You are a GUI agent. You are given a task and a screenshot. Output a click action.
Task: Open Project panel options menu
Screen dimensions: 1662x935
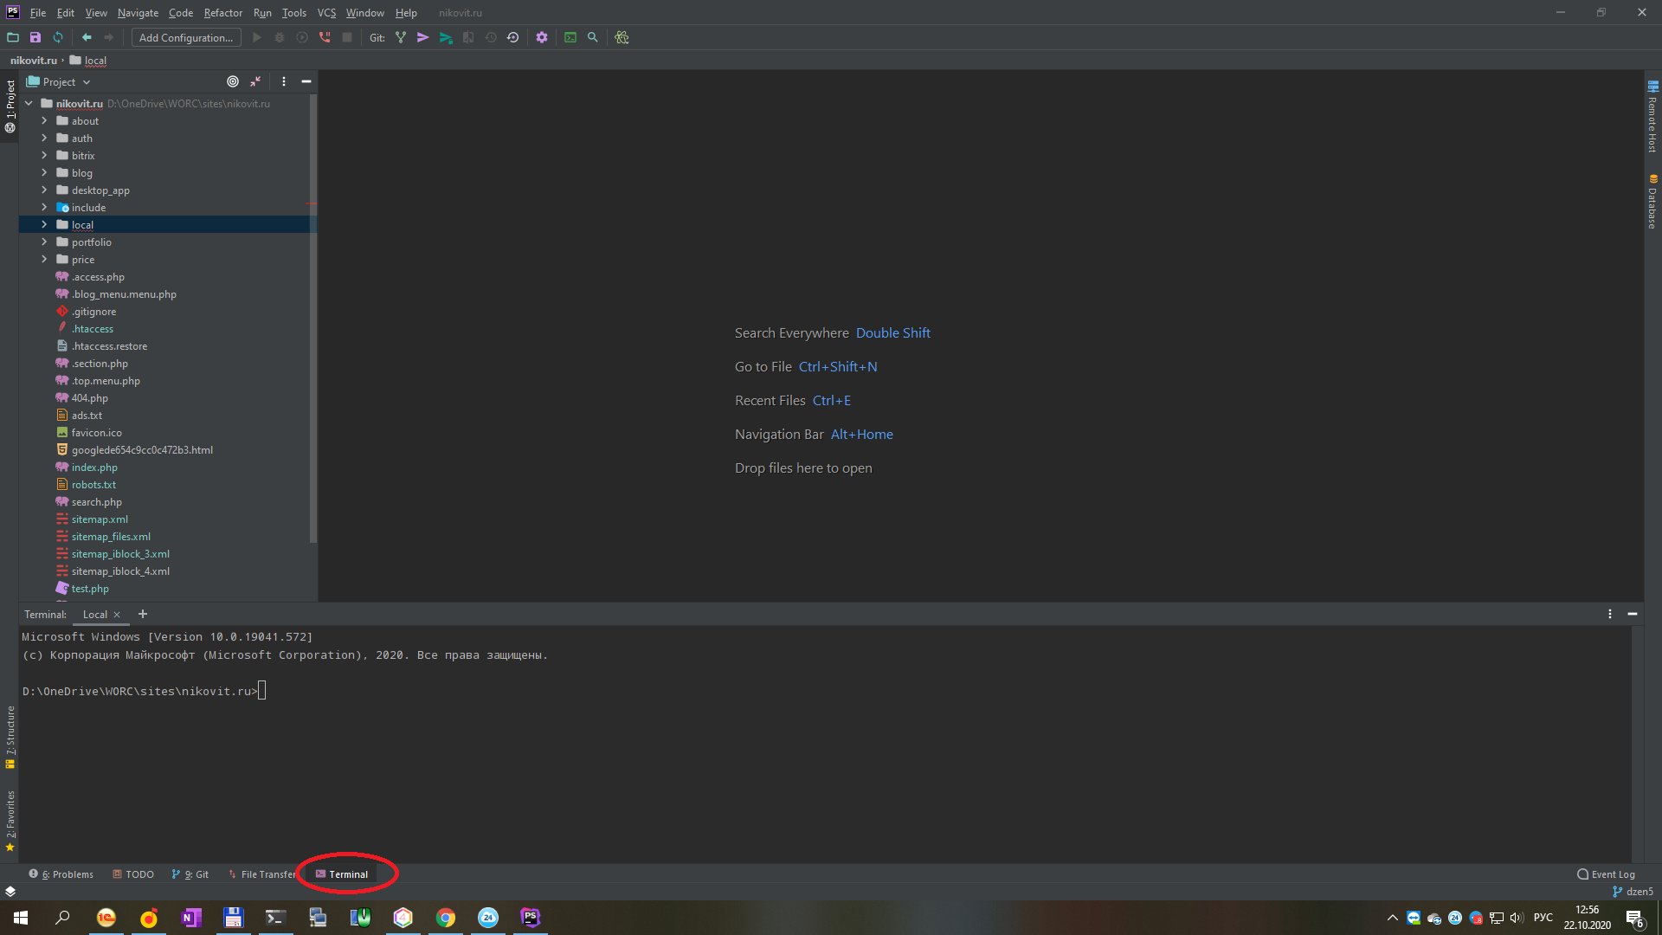(284, 81)
